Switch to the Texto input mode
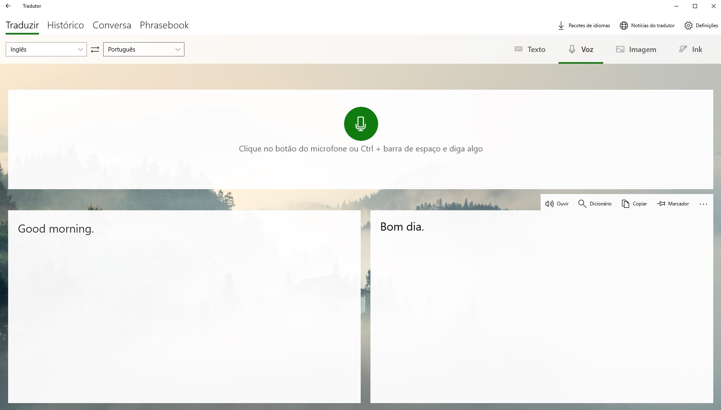Viewport: 721px width, 410px height. 530,50
